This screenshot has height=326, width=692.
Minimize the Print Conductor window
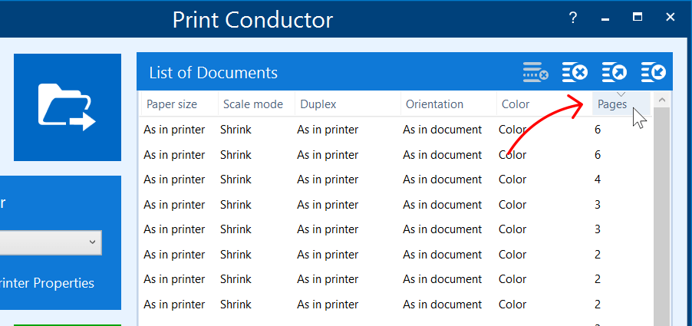click(605, 18)
